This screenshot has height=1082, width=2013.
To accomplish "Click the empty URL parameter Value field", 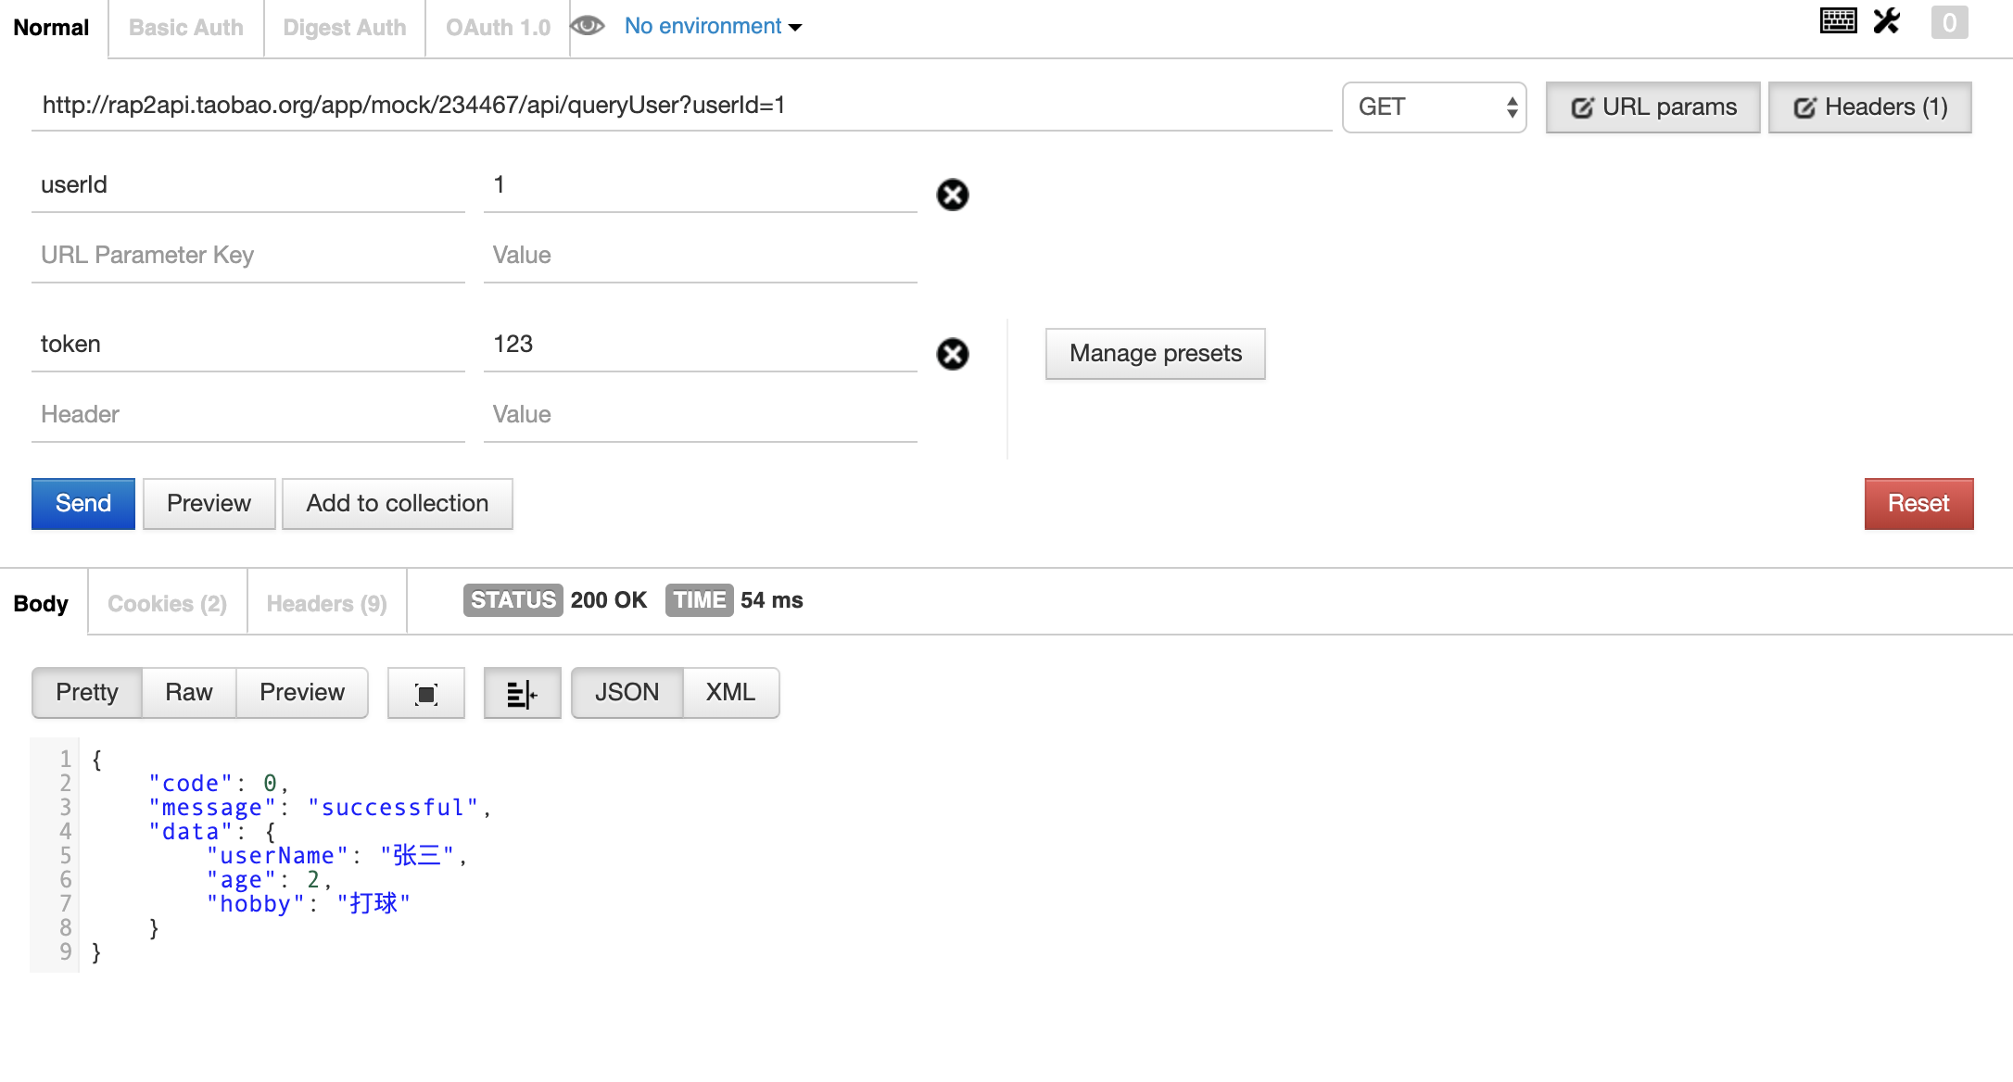I will [x=701, y=256].
